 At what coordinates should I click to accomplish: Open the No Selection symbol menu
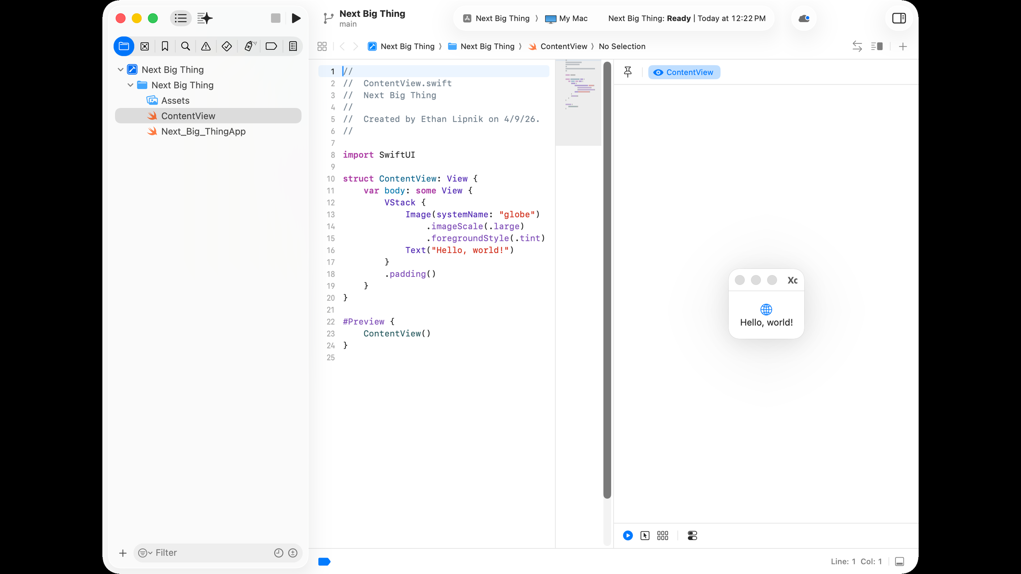[622, 46]
